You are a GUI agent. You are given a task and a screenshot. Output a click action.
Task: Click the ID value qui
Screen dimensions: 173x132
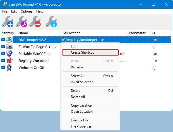(x=154, y=47)
